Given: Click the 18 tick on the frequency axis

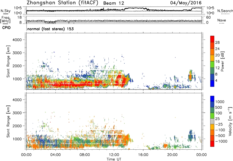Looking at the screenshot, I should coord(20,17).
